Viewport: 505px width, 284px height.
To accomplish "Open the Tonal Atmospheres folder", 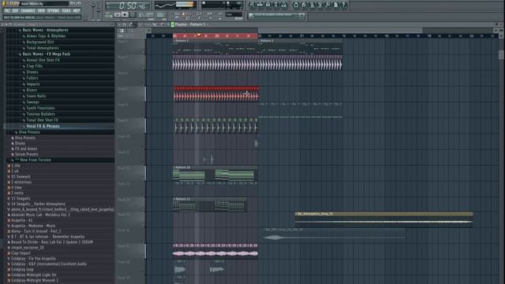I will point(42,48).
